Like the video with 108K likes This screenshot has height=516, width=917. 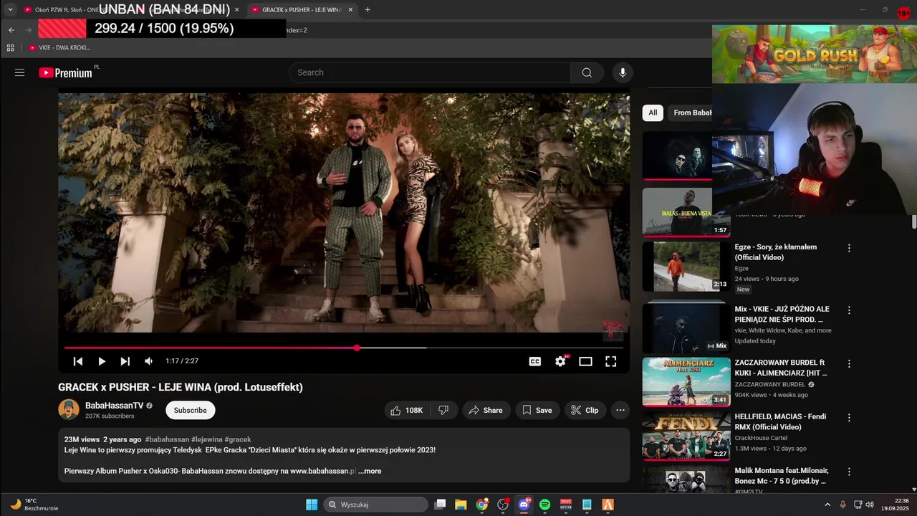tap(406, 410)
